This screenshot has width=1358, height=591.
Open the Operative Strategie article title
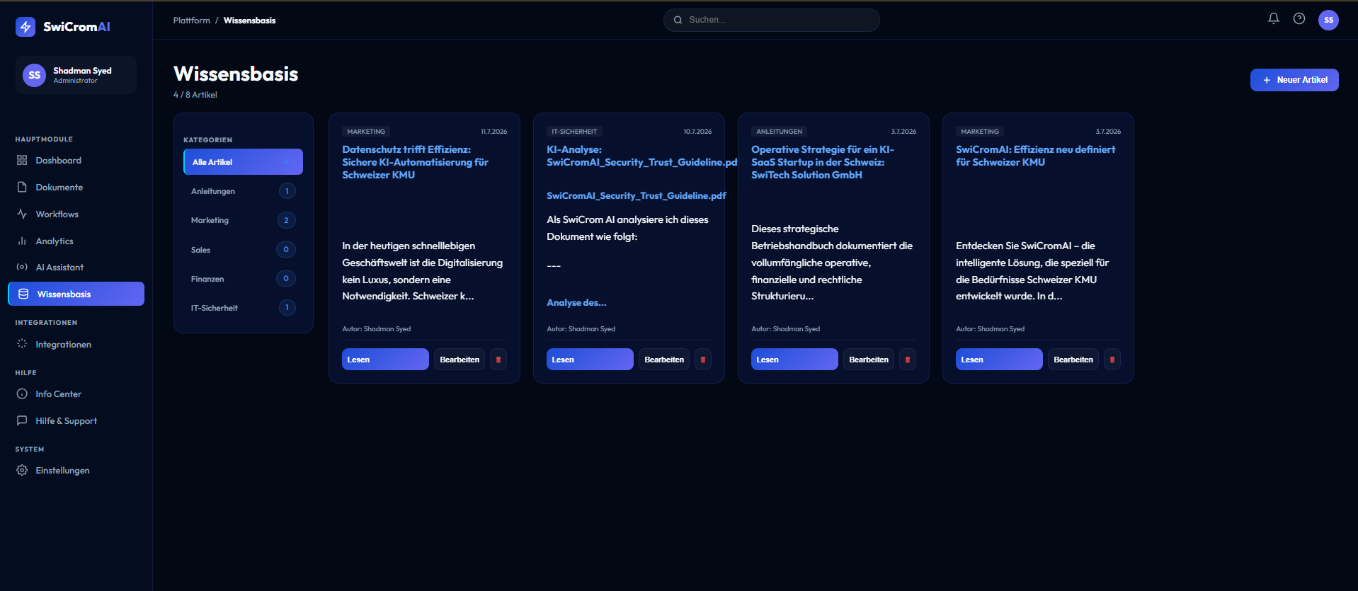pyautogui.click(x=823, y=162)
